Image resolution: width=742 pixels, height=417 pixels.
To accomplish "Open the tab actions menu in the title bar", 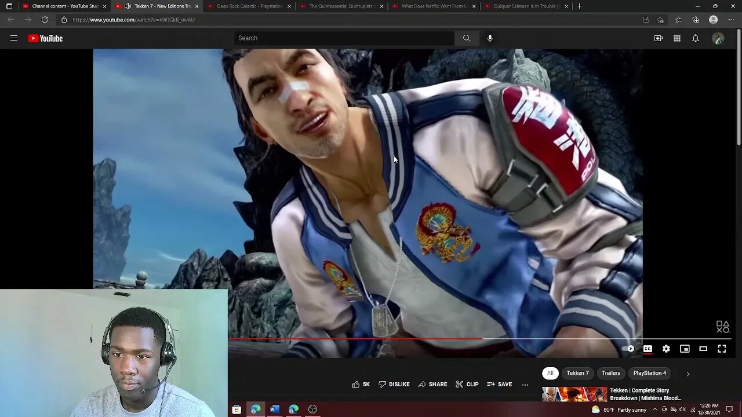I will click(x=9, y=6).
